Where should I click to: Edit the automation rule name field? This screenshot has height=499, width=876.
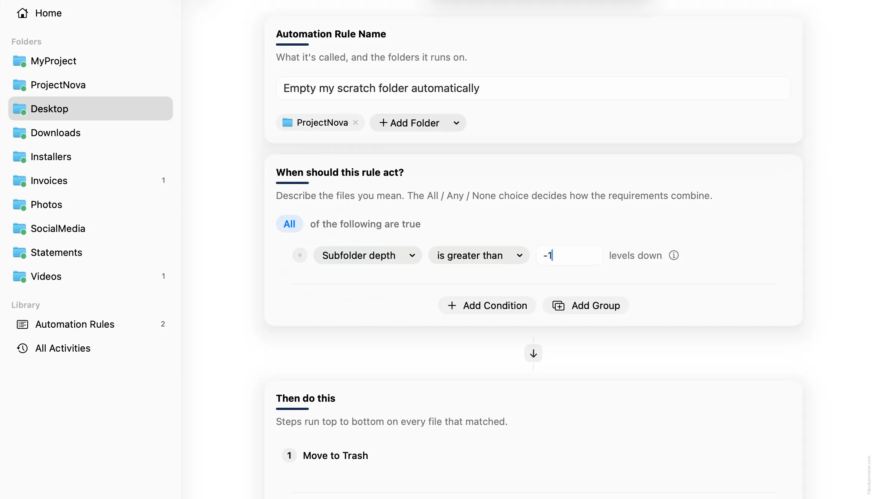[533, 88]
